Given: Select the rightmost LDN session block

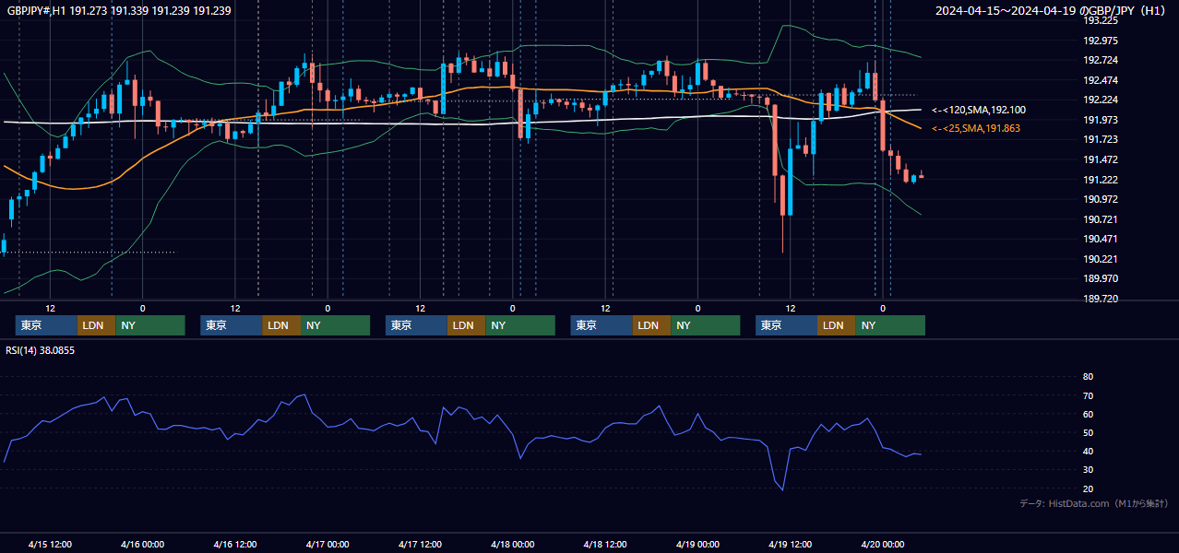Looking at the screenshot, I should pos(836,325).
